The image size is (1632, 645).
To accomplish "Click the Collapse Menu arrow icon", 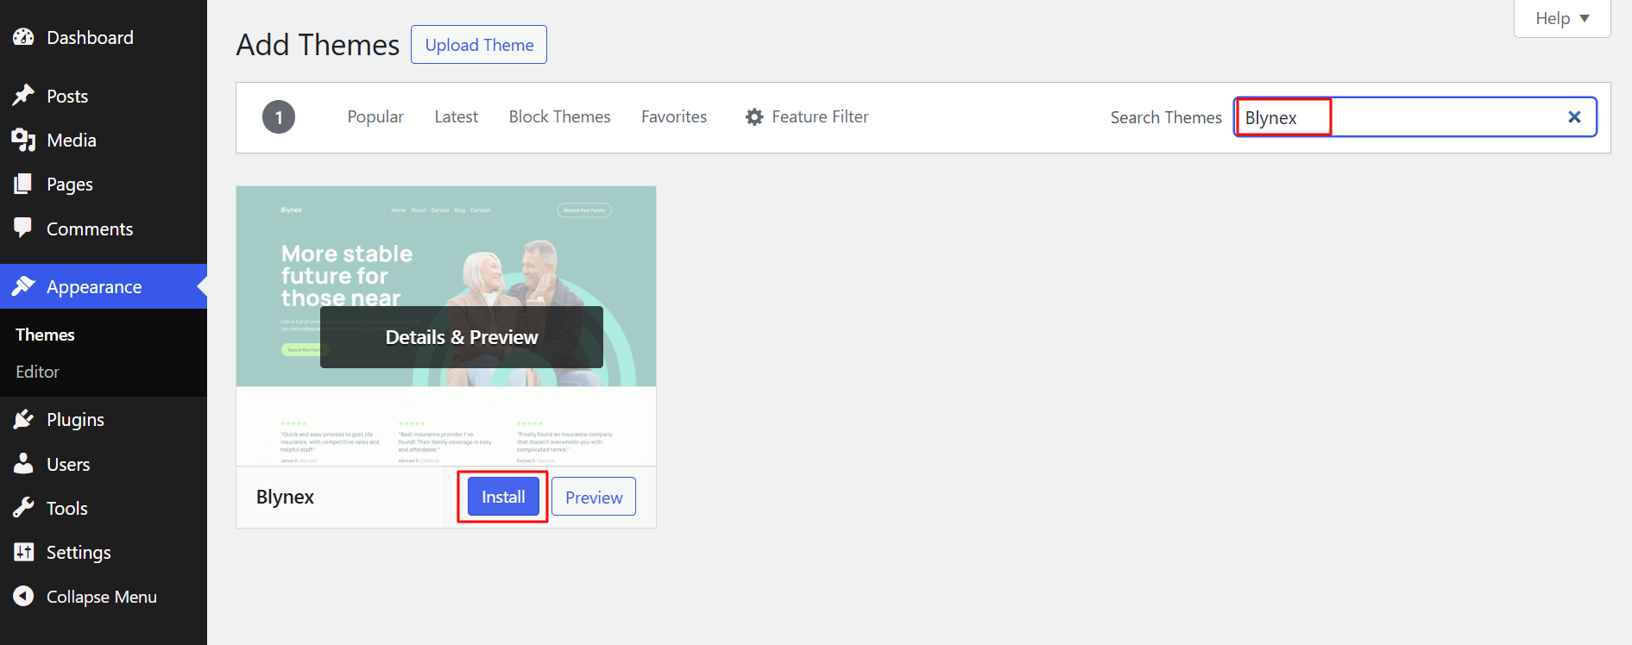I will click(x=23, y=596).
